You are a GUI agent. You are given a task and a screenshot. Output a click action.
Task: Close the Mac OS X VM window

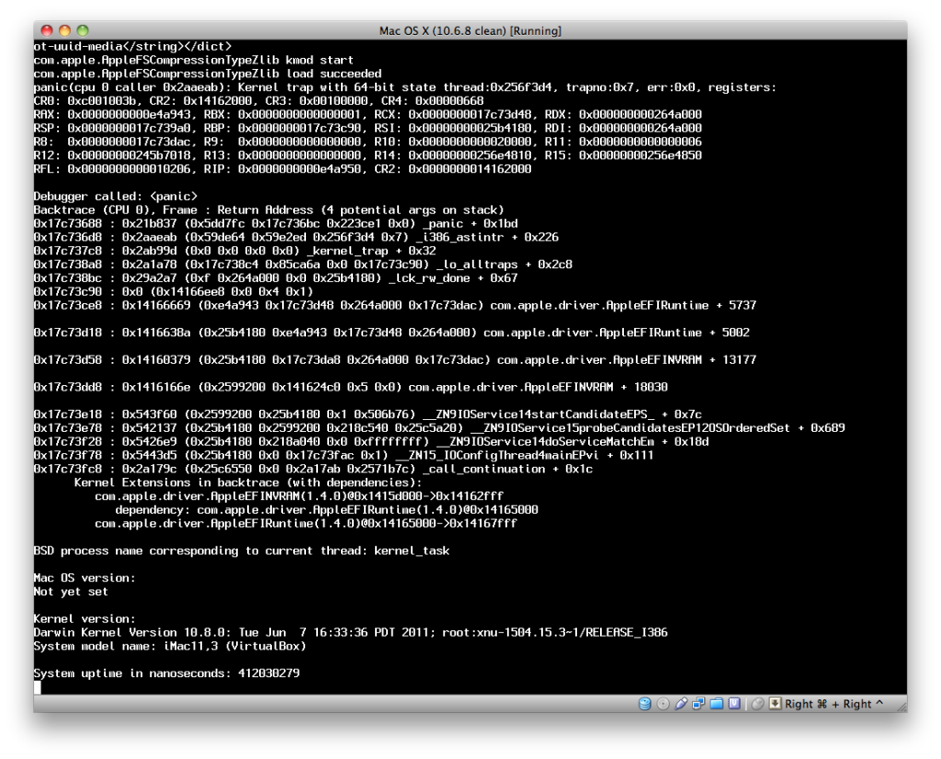point(47,31)
